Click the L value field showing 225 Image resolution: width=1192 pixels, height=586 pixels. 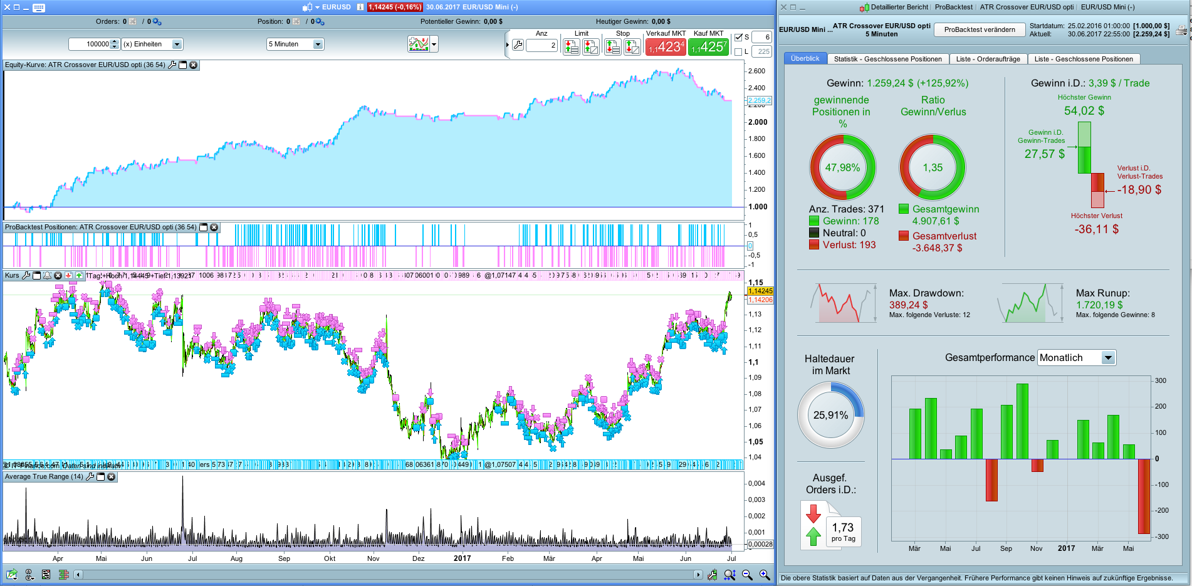[761, 51]
